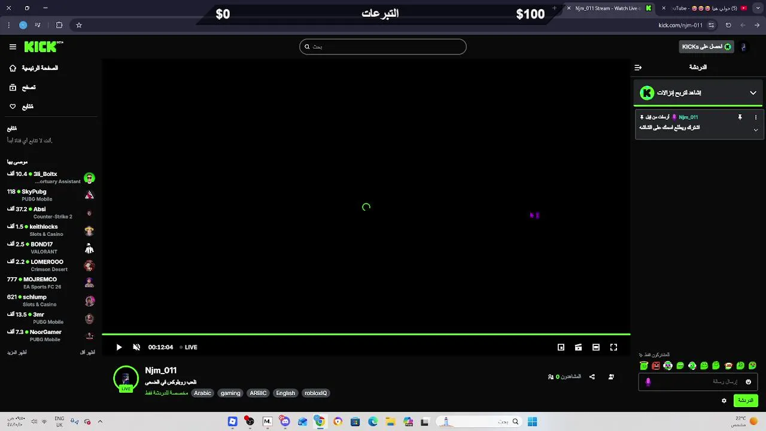Open recommended channel BOND17
This screenshot has width=766, height=431.
(x=51, y=248)
